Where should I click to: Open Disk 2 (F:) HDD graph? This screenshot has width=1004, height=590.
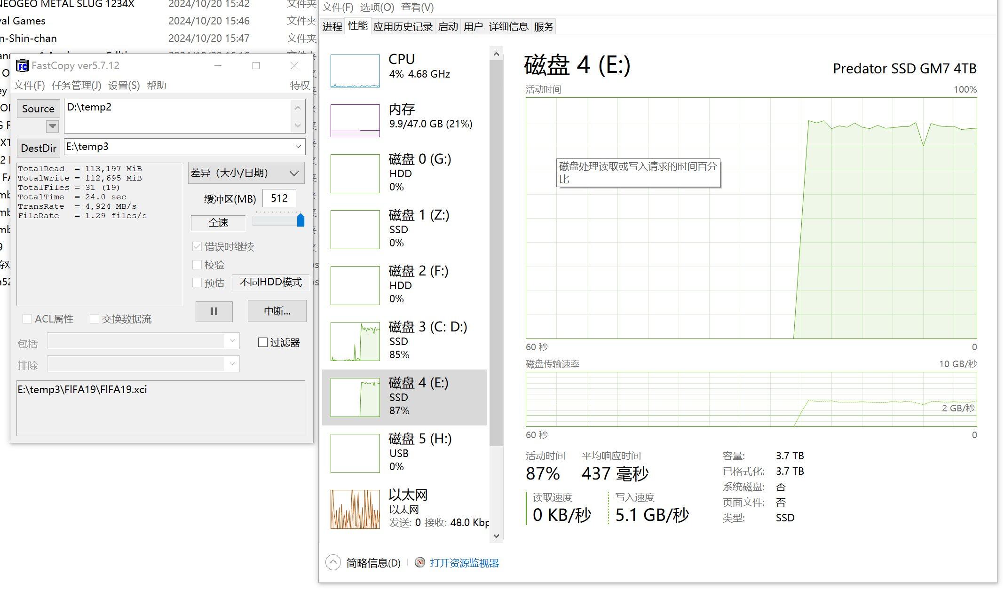tap(355, 285)
